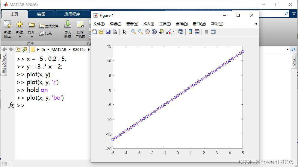Click command line plot(x, y, 'bo')

point(45,98)
